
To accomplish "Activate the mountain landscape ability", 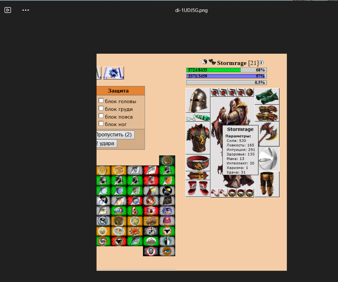I will coord(151,241).
